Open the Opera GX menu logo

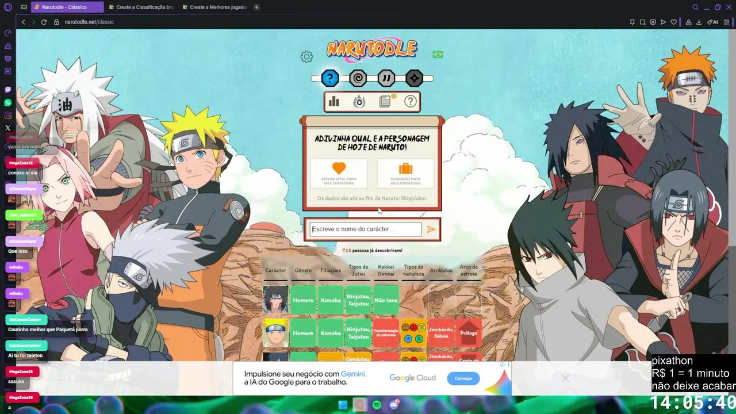pyautogui.click(x=7, y=7)
